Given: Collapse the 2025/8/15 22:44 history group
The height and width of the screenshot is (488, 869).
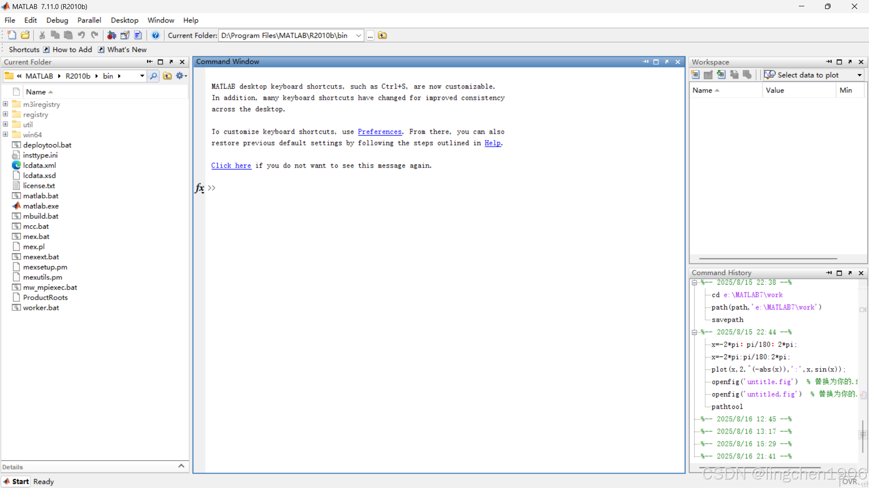Looking at the screenshot, I should [x=694, y=333].
